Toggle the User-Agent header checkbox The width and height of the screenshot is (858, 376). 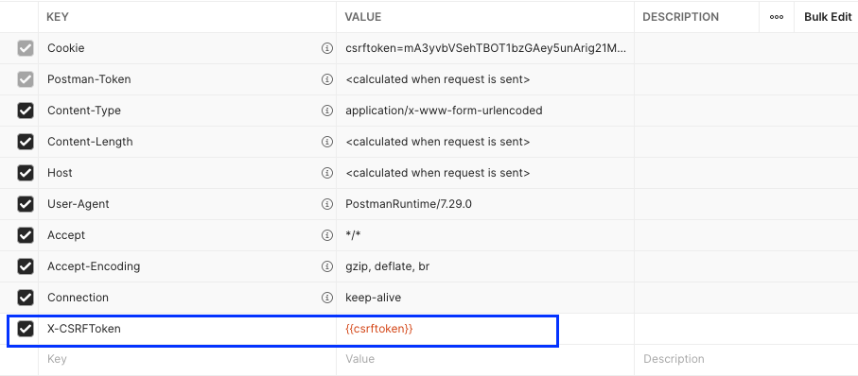click(26, 204)
